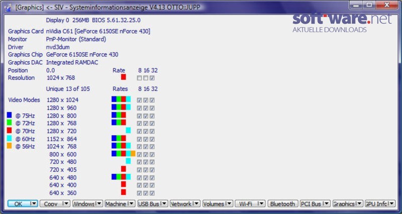This screenshot has width=402, height=214.
Task: Toggle the 32-bit checkbox for 640 x 400
Action: (x=152, y=185)
